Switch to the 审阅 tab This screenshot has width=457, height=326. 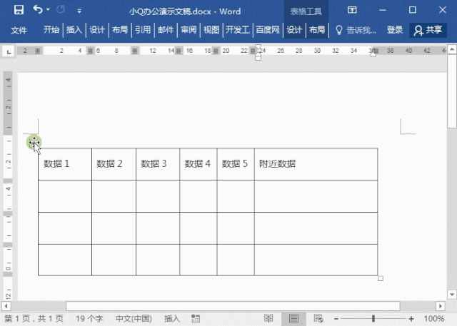pos(189,30)
